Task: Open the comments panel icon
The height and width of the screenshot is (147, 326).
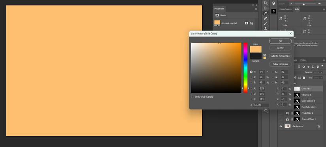Action: (273, 11)
